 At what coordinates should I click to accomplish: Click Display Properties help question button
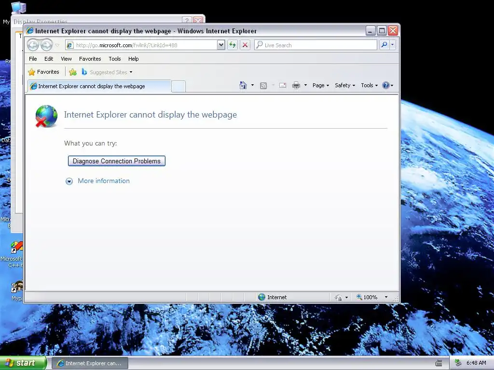tap(187, 20)
